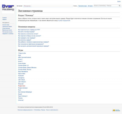Open the перенести сборку question link
Image resolution: width=122 pixels, height=114 pixels.
(30, 36)
